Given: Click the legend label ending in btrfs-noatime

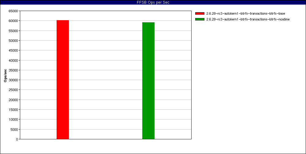Looking at the screenshot, I should 248,19.
